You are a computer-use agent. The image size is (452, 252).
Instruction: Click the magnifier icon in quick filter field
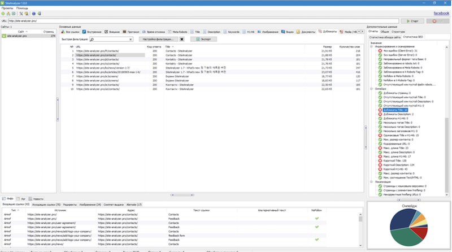(x=92, y=39)
